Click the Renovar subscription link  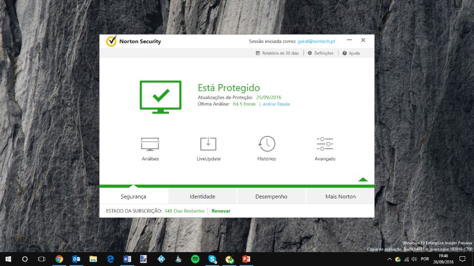click(221, 211)
